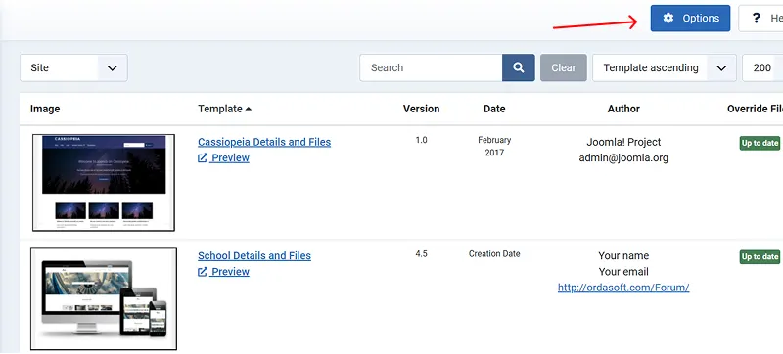Click the Cassiopeia template thumbnail image

tap(104, 183)
